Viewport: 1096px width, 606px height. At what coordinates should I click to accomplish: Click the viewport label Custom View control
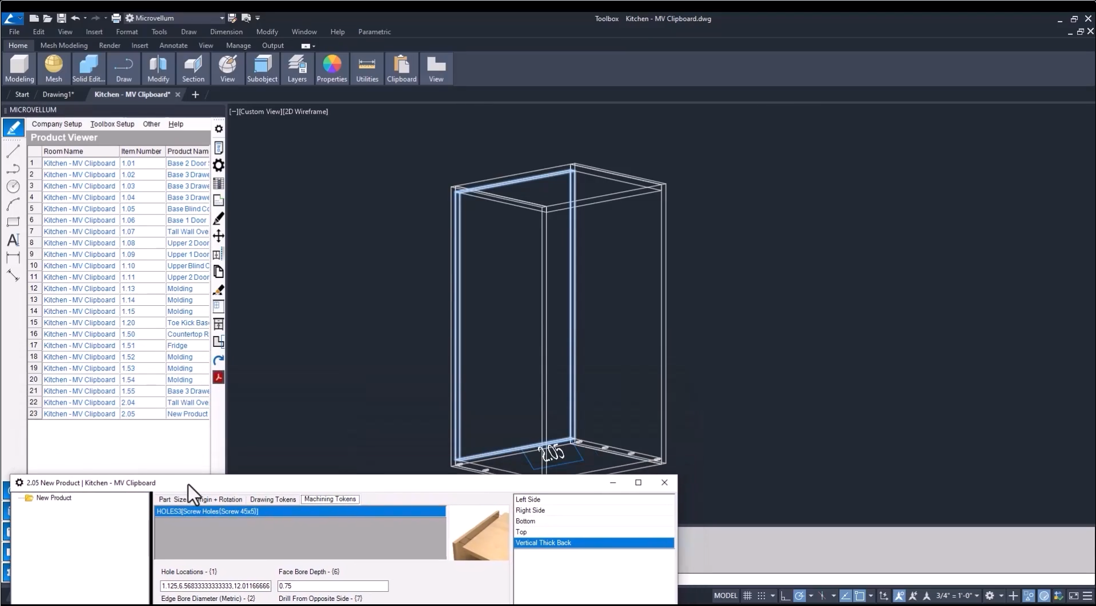[x=260, y=111]
